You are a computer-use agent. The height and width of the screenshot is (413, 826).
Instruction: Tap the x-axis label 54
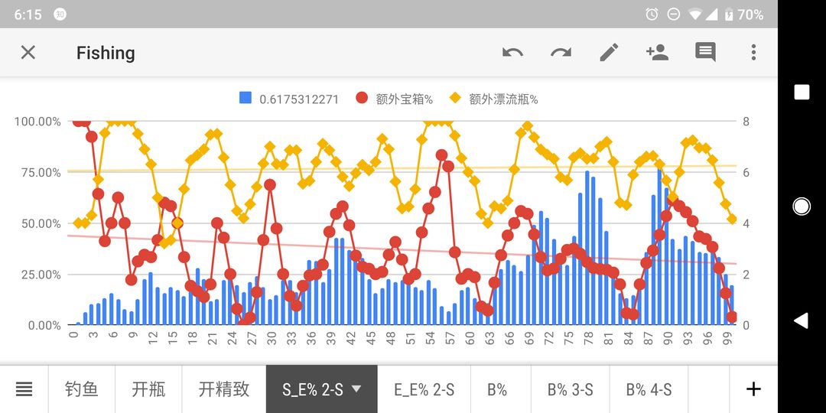click(431, 338)
